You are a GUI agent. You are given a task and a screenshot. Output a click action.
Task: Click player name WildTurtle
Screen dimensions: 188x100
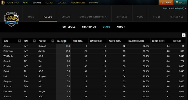click(x=8, y=56)
